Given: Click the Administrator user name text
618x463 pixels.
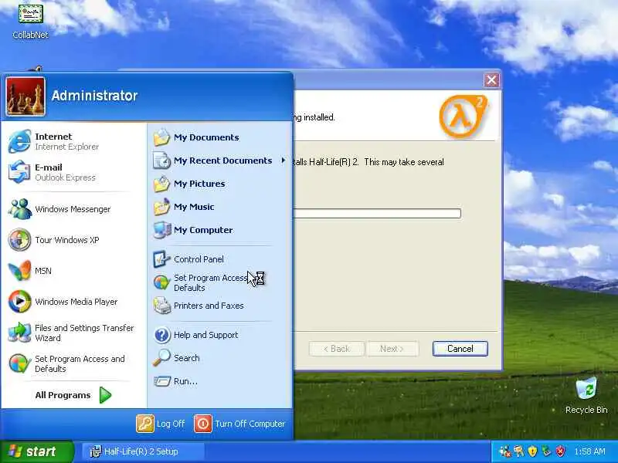Looking at the screenshot, I should (x=94, y=96).
